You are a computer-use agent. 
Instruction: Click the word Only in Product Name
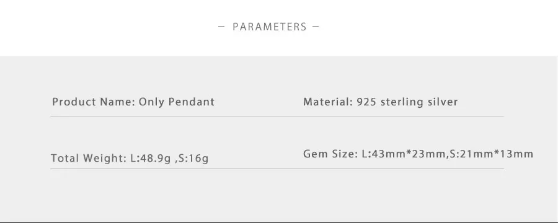[x=152, y=102]
